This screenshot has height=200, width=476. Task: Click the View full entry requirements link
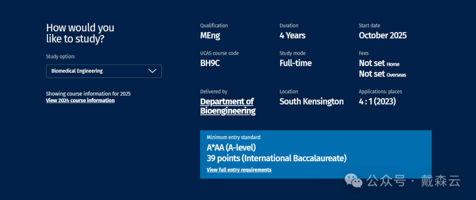point(239,170)
